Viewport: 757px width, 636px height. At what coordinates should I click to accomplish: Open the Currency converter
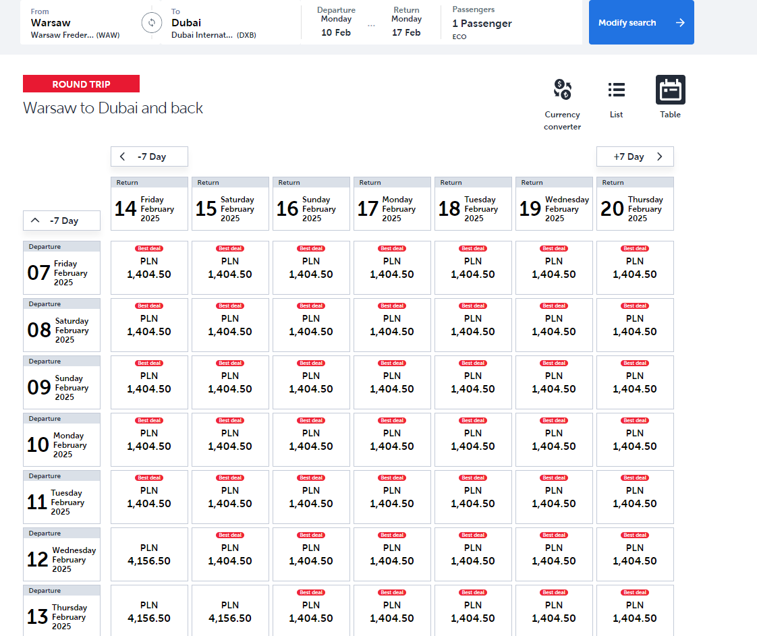563,105
